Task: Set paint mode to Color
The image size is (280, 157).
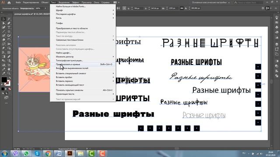Action: (3, 89)
